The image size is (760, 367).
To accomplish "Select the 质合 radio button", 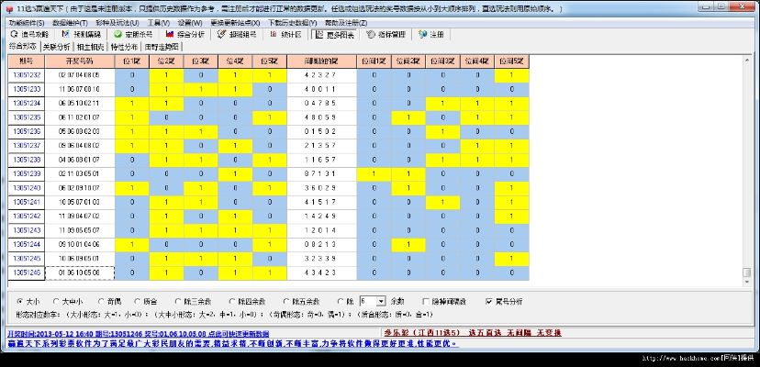I will 147,301.
